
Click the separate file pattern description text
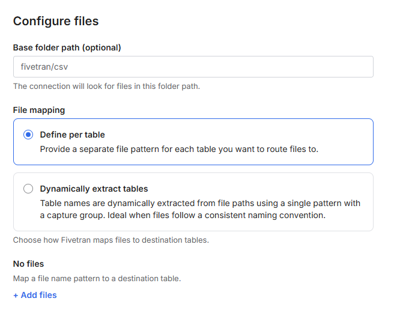tap(179, 149)
